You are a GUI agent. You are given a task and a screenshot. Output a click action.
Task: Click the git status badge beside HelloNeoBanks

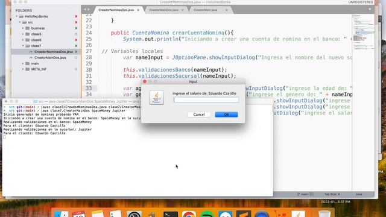76,16
